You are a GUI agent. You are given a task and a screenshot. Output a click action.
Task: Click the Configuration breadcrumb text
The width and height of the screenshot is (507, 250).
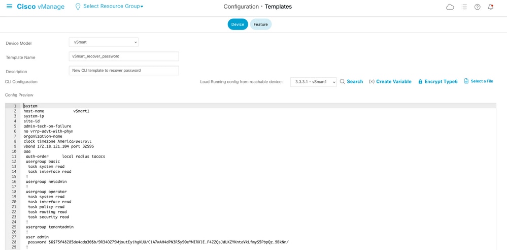click(241, 7)
